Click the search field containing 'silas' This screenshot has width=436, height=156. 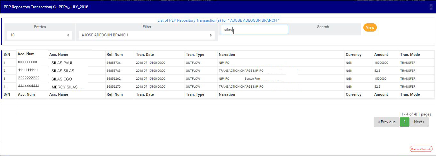pyautogui.click(x=254, y=30)
